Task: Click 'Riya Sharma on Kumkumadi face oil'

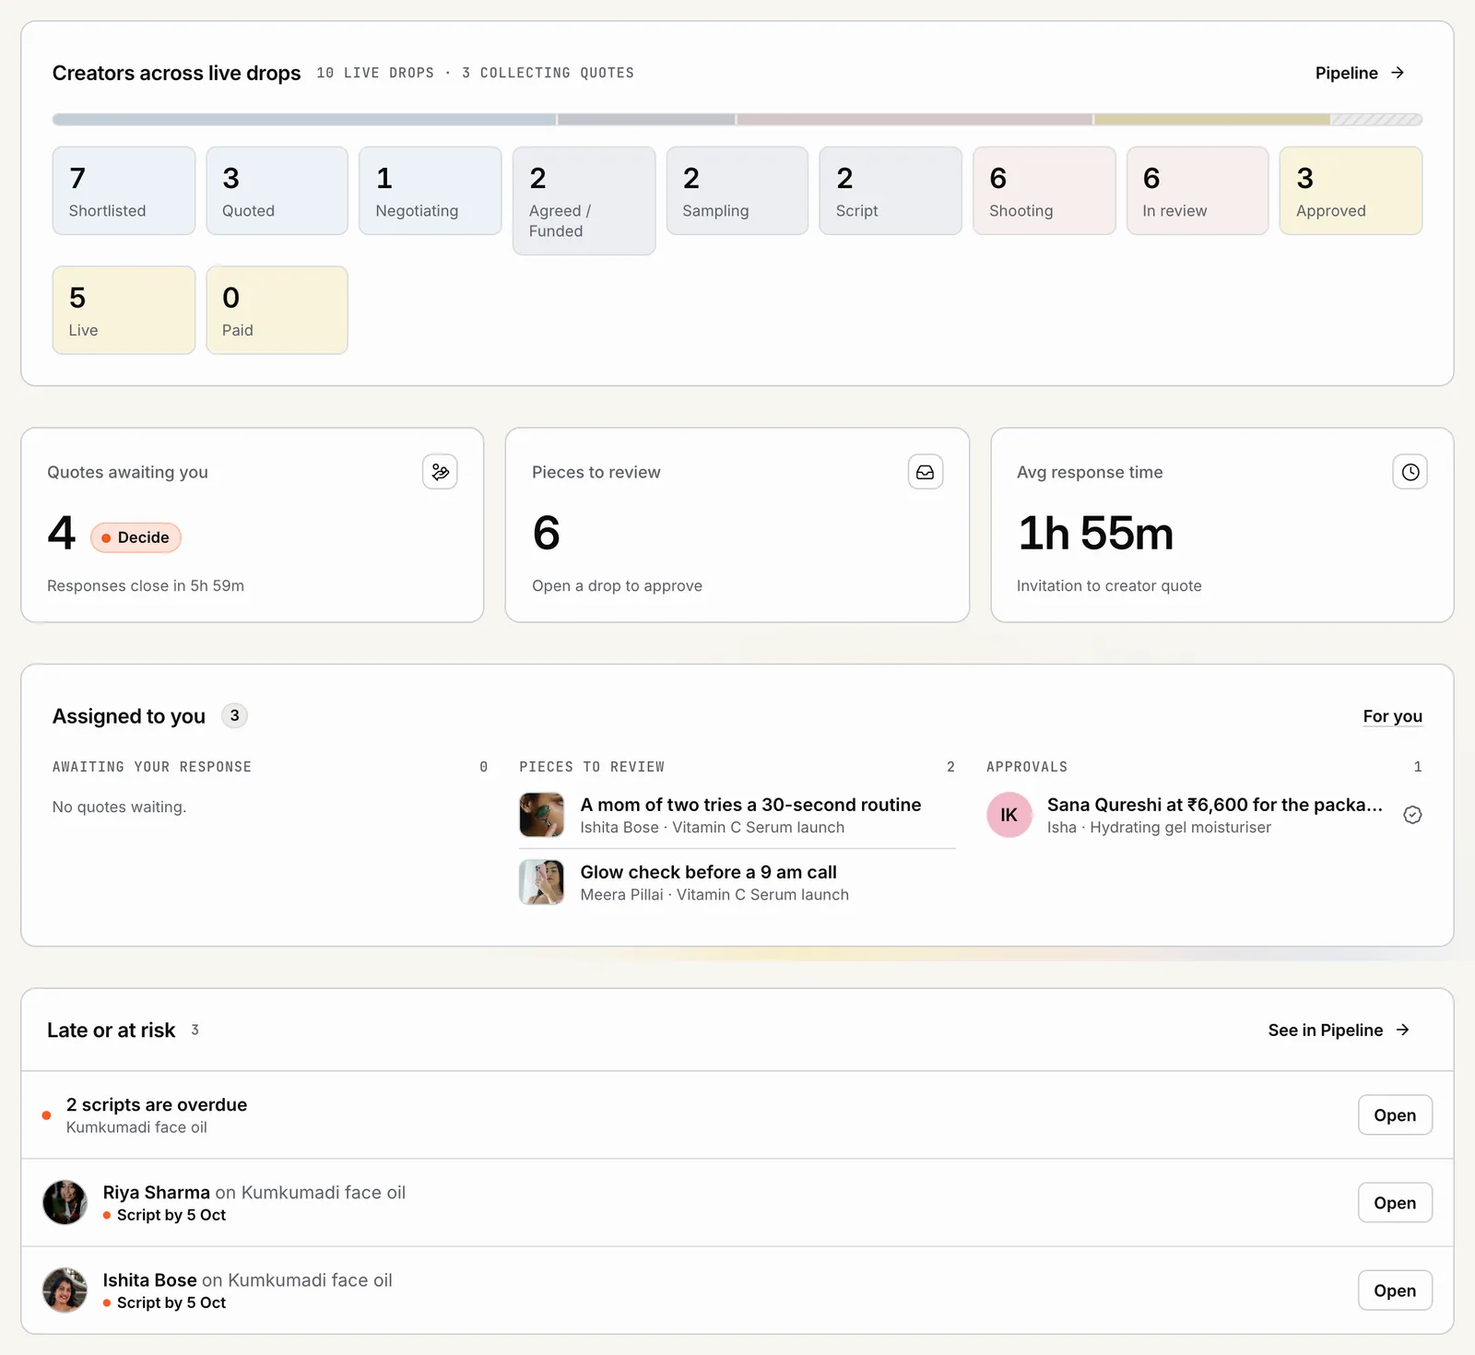Action: [x=254, y=1193]
